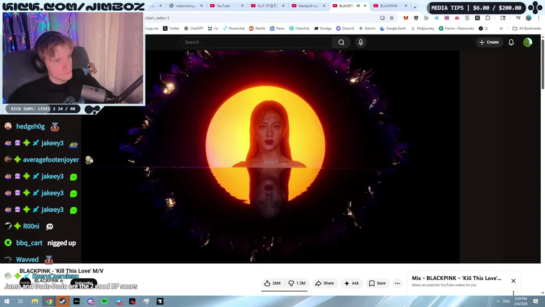This screenshot has width=545, height=307.
Task: Close the Mix playlist panel
Action: pos(513,281)
